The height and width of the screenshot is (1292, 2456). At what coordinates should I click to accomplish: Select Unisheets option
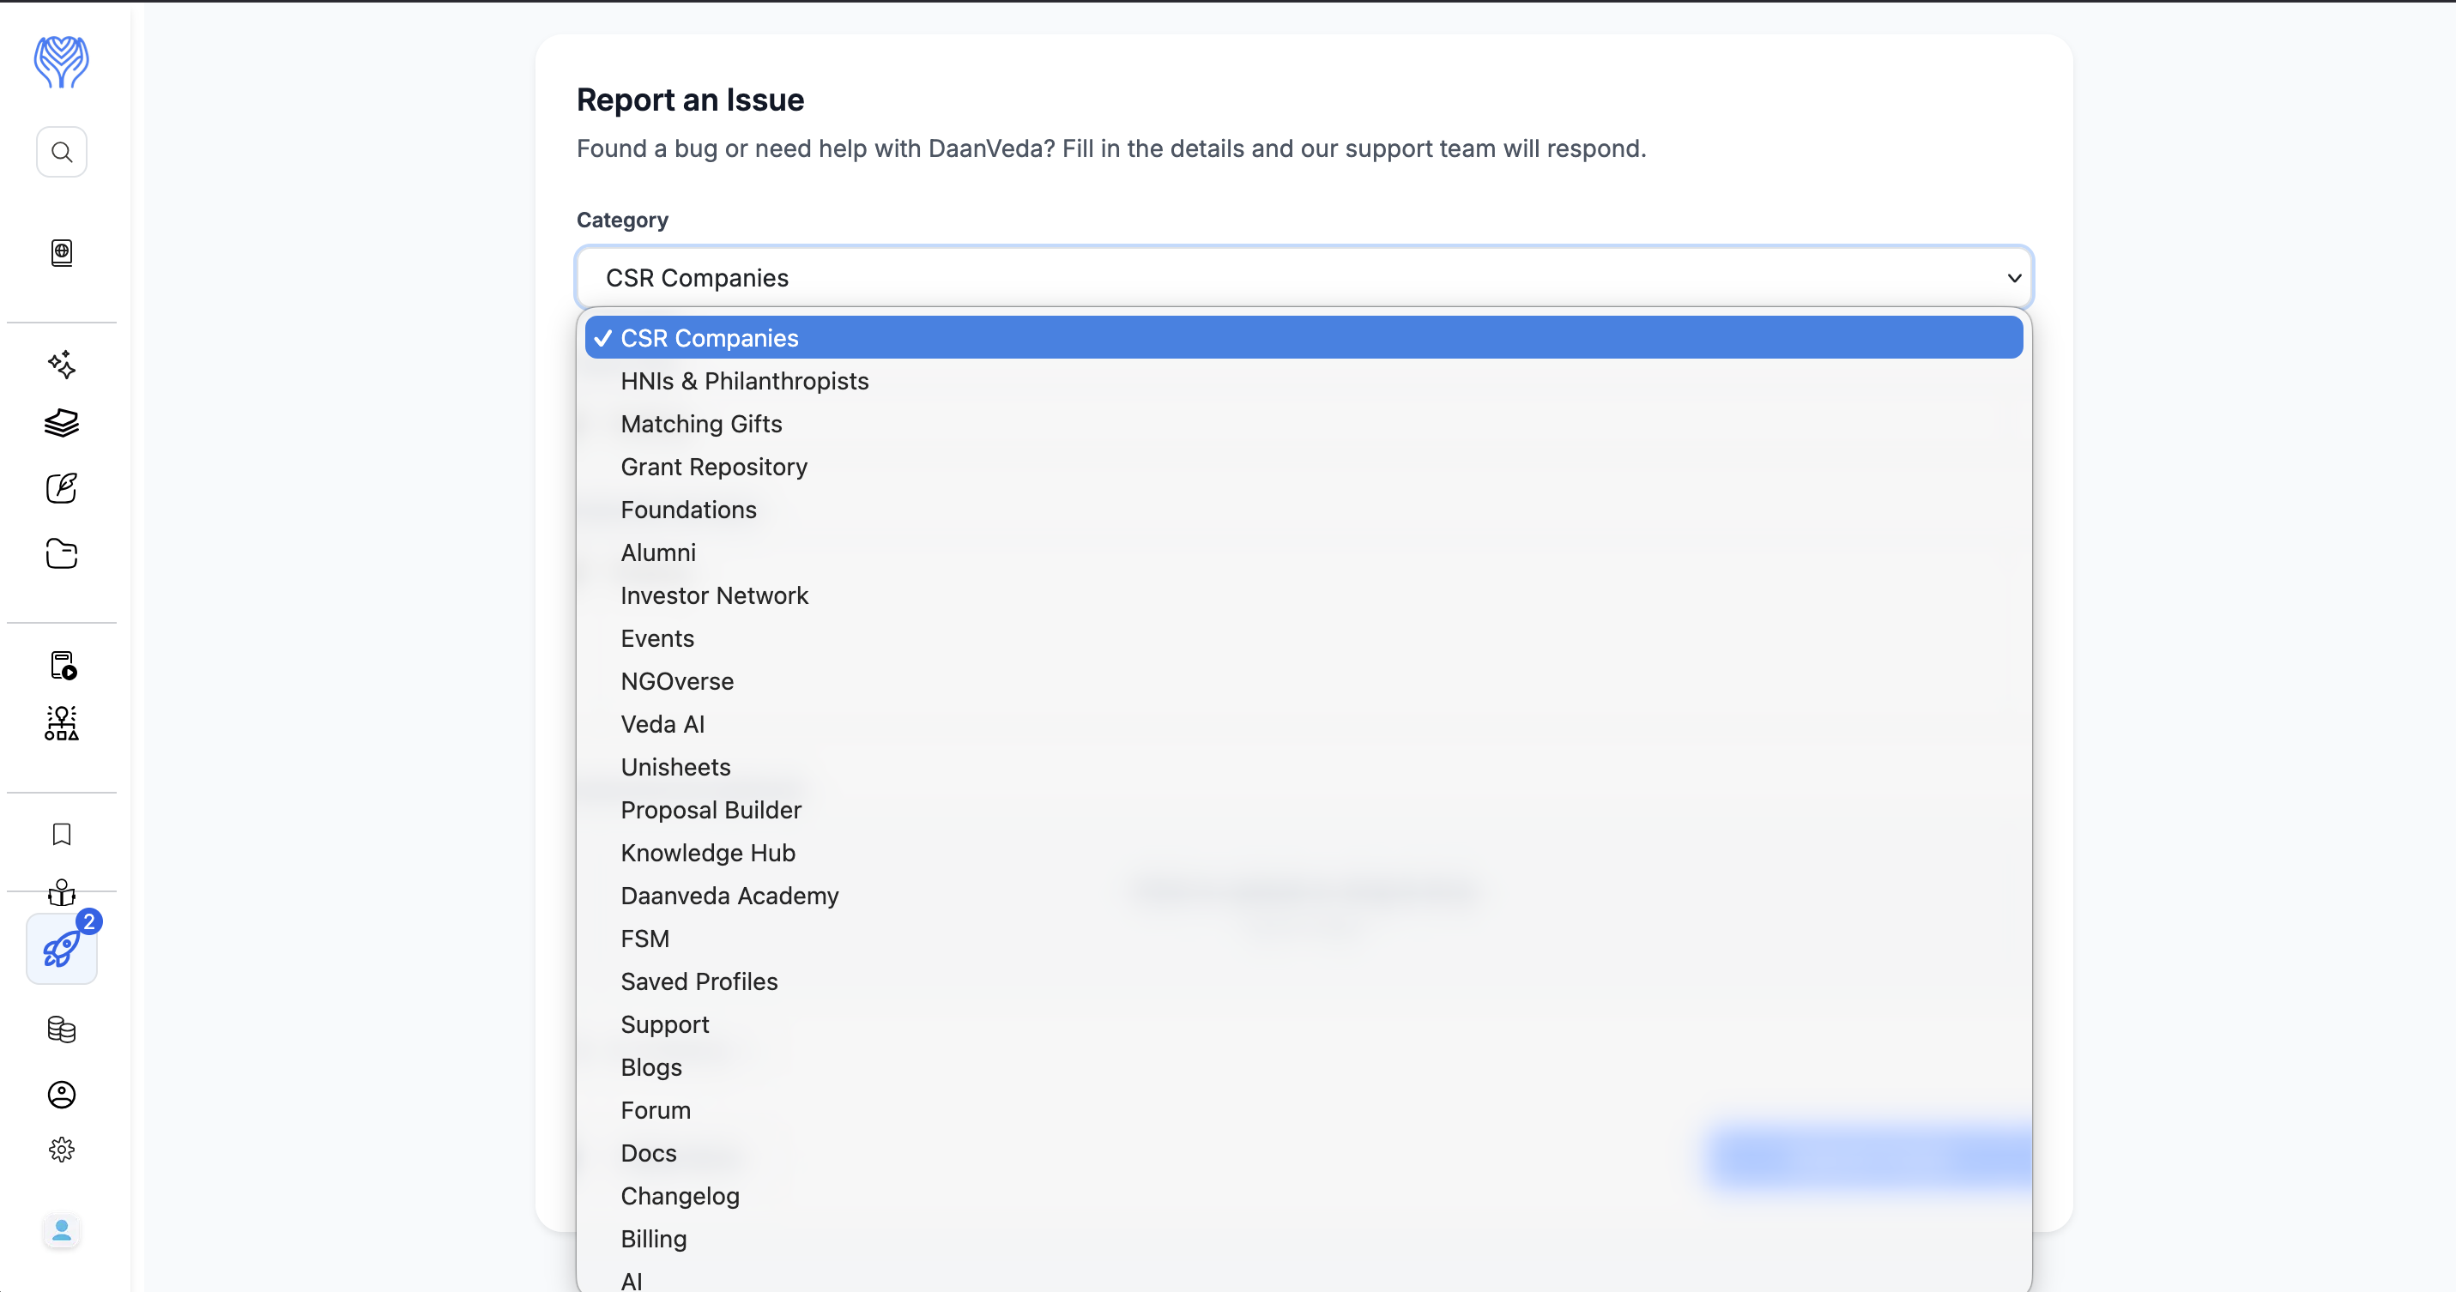1304,767
